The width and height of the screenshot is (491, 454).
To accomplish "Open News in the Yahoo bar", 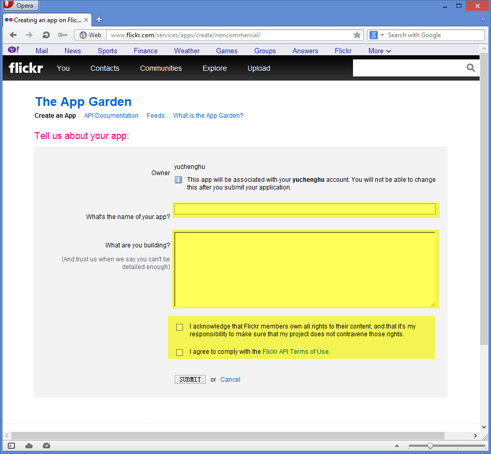I will pos(73,51).
